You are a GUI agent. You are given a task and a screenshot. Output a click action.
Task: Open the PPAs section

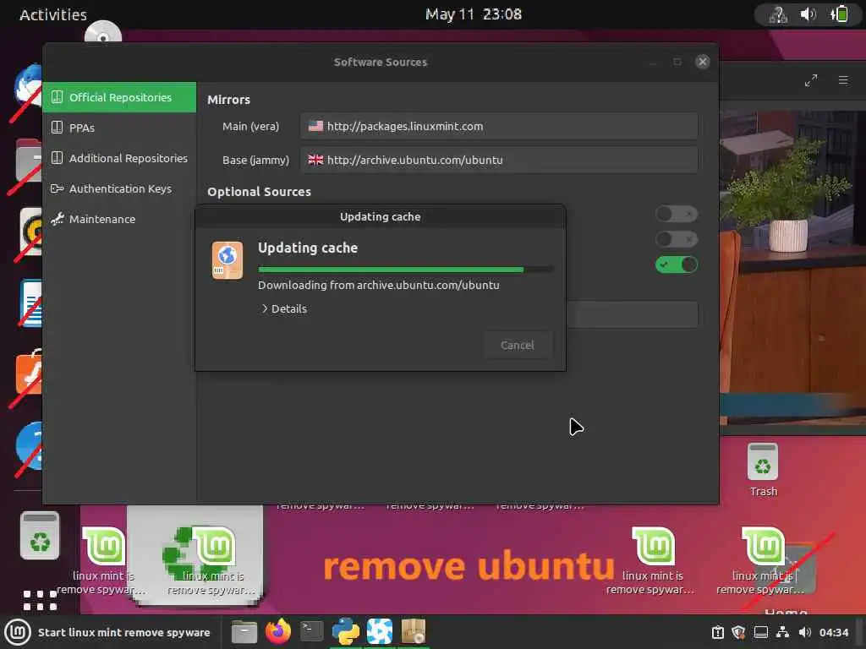pos(119,128)
